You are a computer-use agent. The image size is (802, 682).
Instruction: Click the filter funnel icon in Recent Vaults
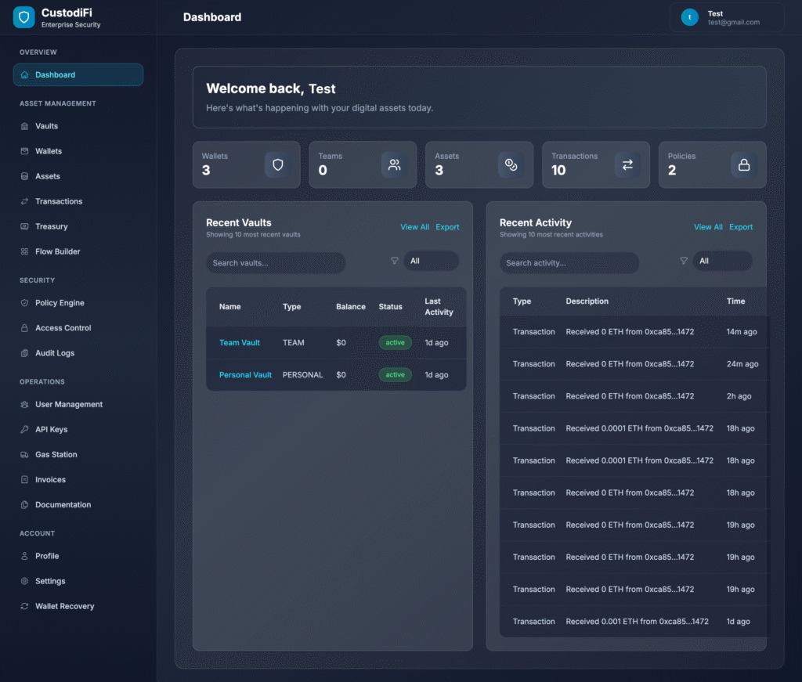[x=395, y=261]
